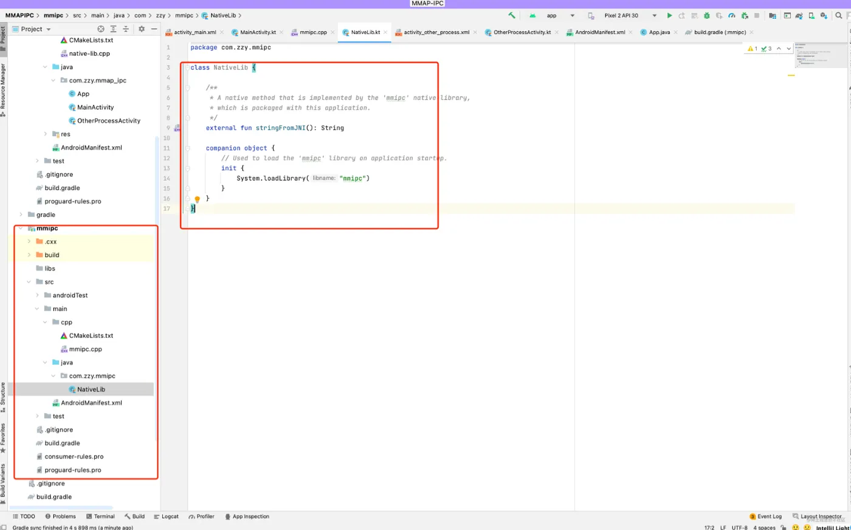Screen dimensions: 851x530
Task: Click next highlighted error down arrow
Action: coord(789,49)
